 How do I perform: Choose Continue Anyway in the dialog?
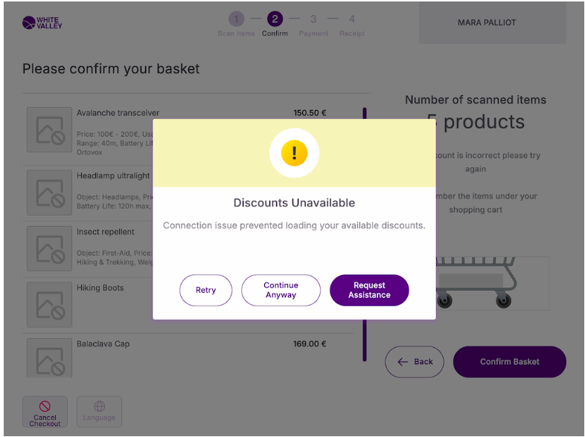[281, 290]
